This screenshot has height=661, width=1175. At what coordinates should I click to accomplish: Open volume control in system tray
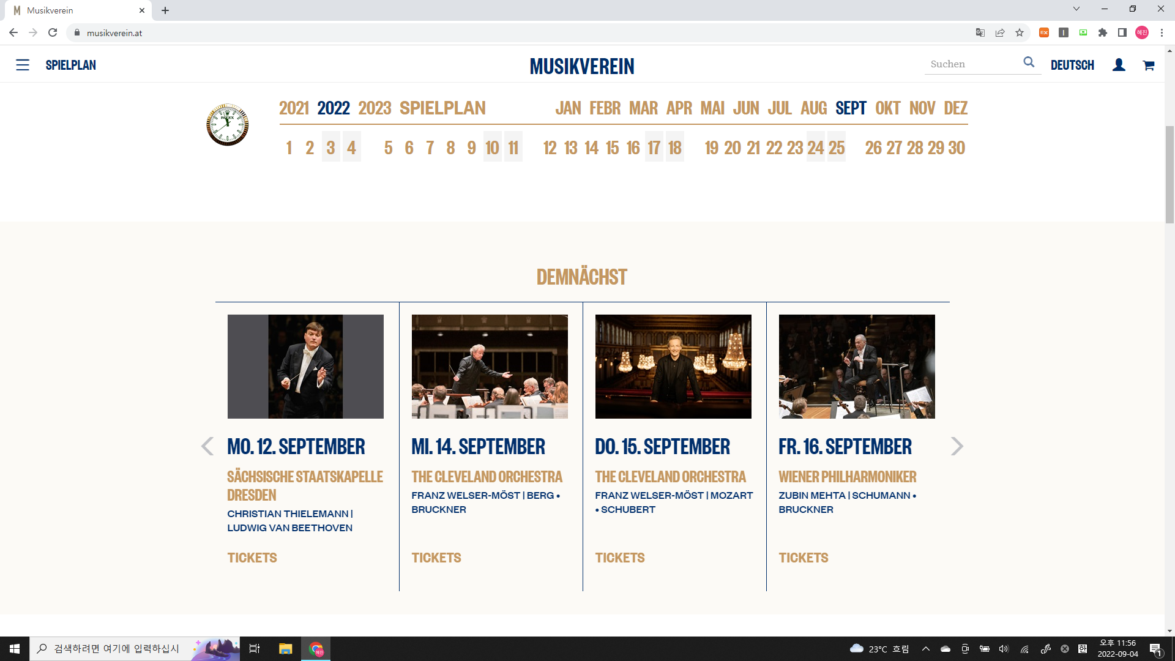tap(1004, 649)
